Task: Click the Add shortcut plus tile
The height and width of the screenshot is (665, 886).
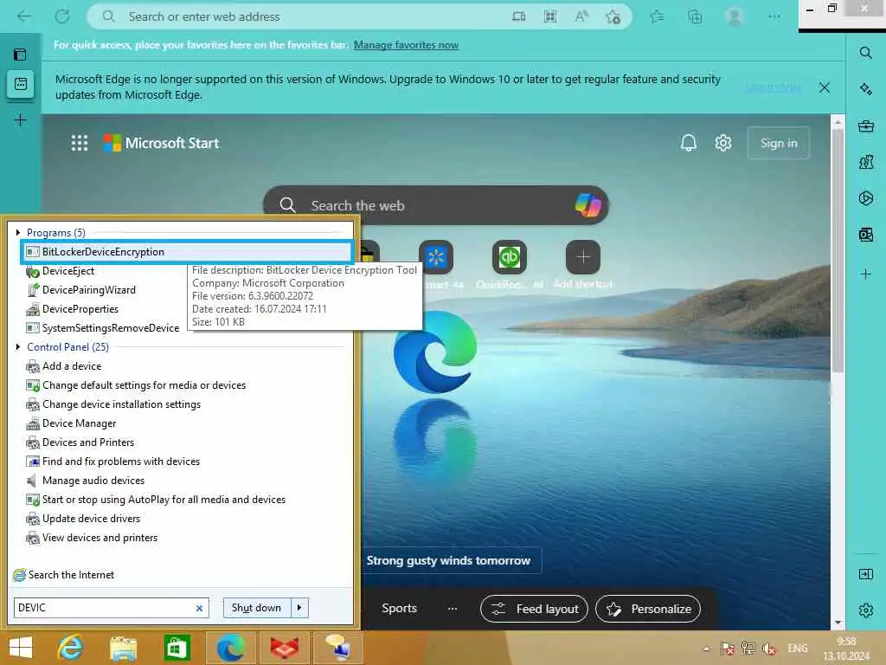Action: 583,257
